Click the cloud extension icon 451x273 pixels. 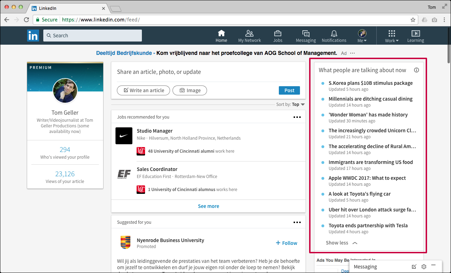[425, 20]
